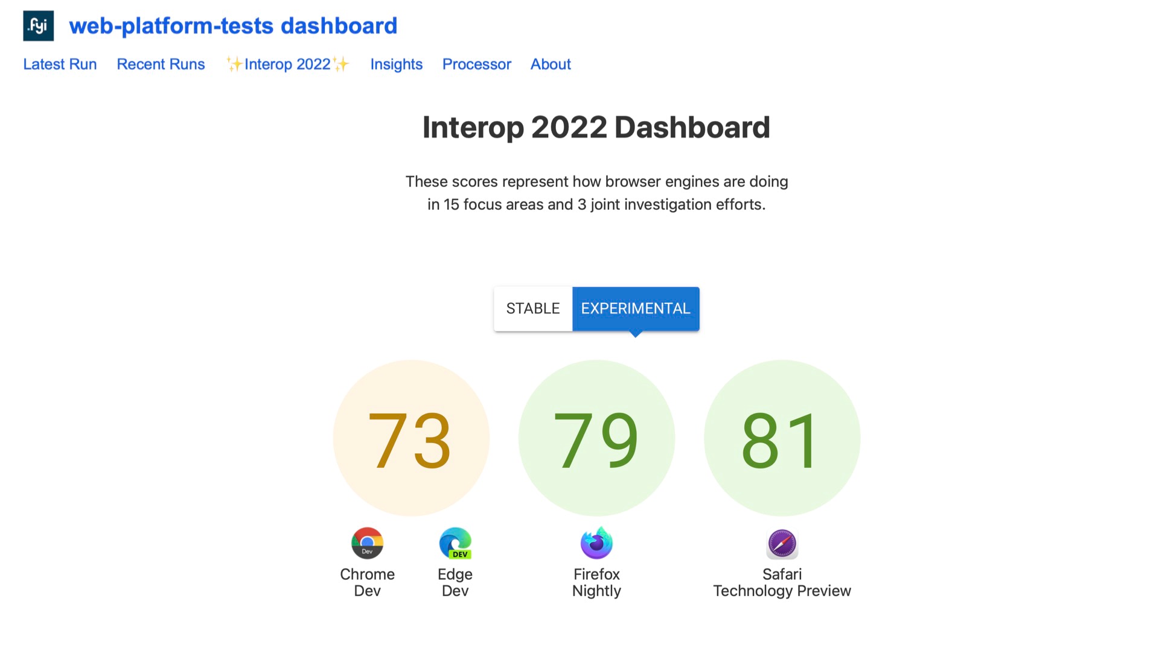The height and width of the screenshot is (651, 1159).
Task: Click the Edge Dev browser icon
Action: coord(455,543)
